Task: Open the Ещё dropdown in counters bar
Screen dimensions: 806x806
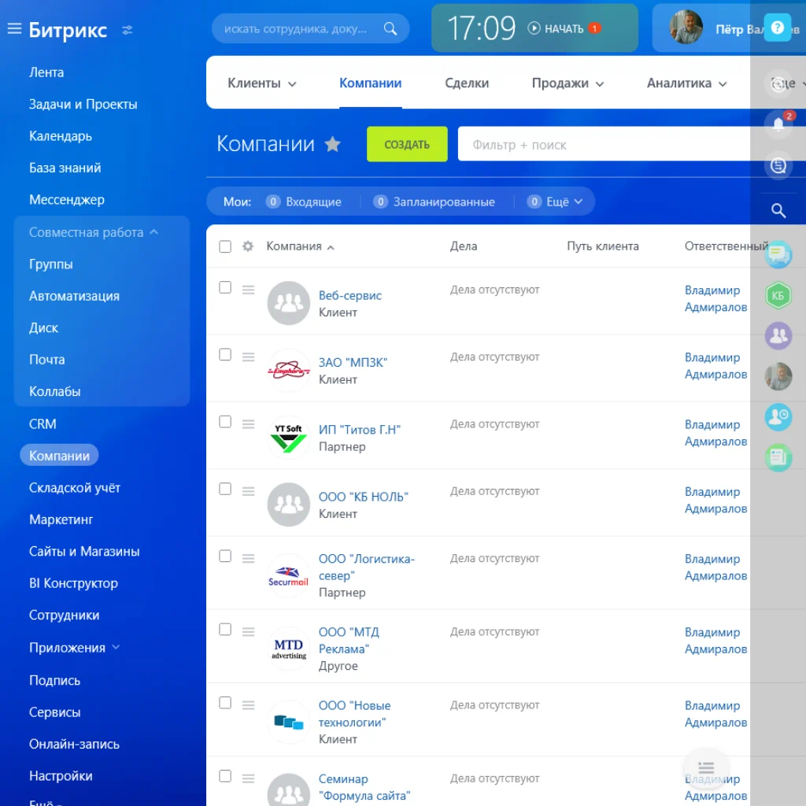Action: [x=560, y=201]
